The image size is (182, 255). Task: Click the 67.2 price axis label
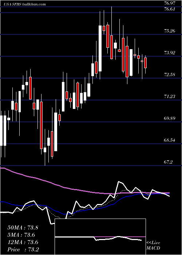click(168, 162)
